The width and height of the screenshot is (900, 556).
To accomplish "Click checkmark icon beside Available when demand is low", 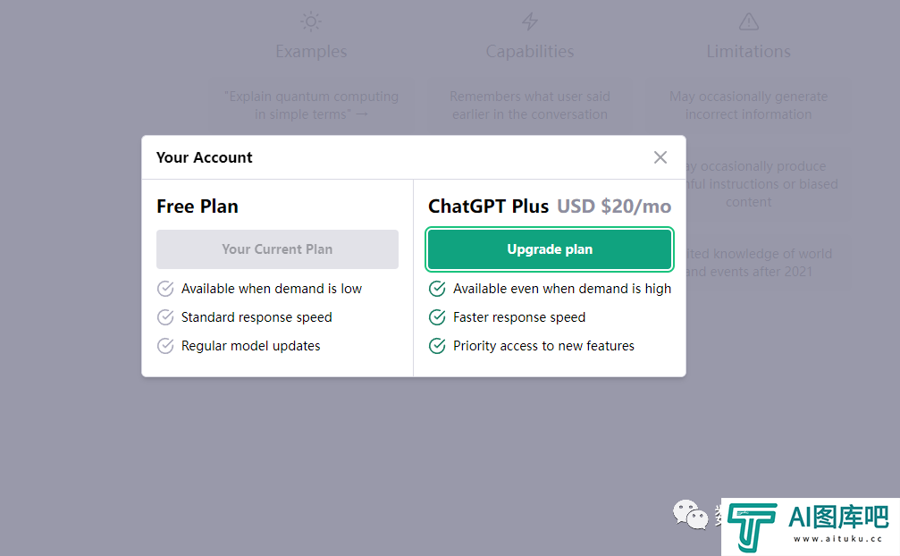I will click(x=165, y=289).
